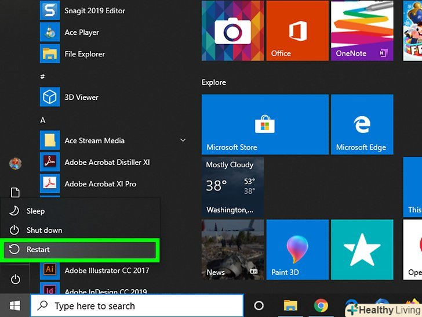Click the # section header in app list
This screenshot has width=422, height=317.
tap(43, 76)
